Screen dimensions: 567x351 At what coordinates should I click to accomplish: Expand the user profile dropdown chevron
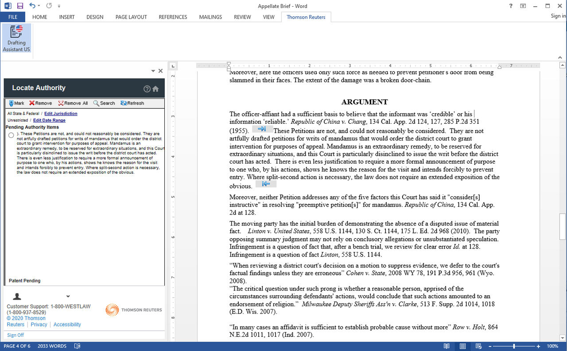68,296
